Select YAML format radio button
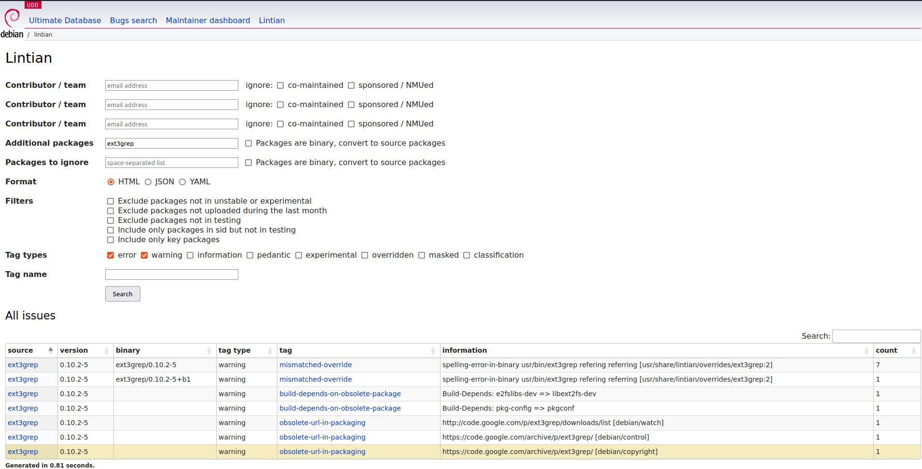 coord(182,182)
